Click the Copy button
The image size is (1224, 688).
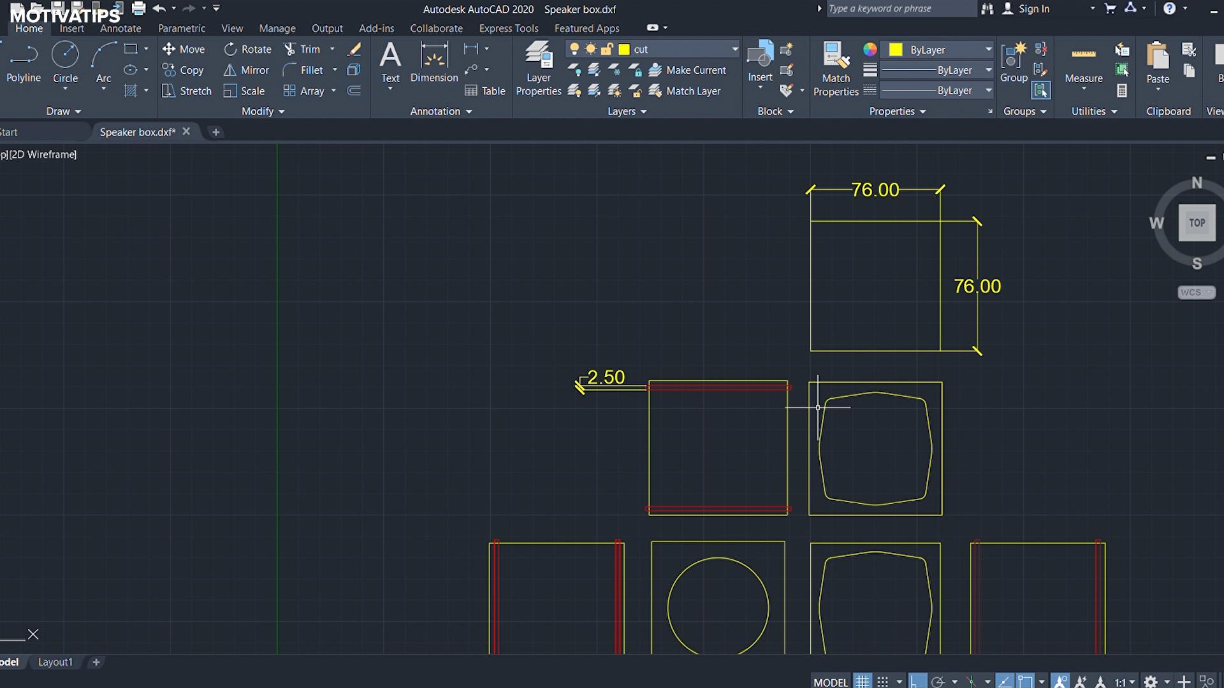[183, 70]
